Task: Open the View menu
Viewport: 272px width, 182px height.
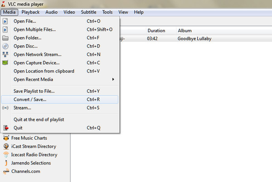Action: coord(123,12)
